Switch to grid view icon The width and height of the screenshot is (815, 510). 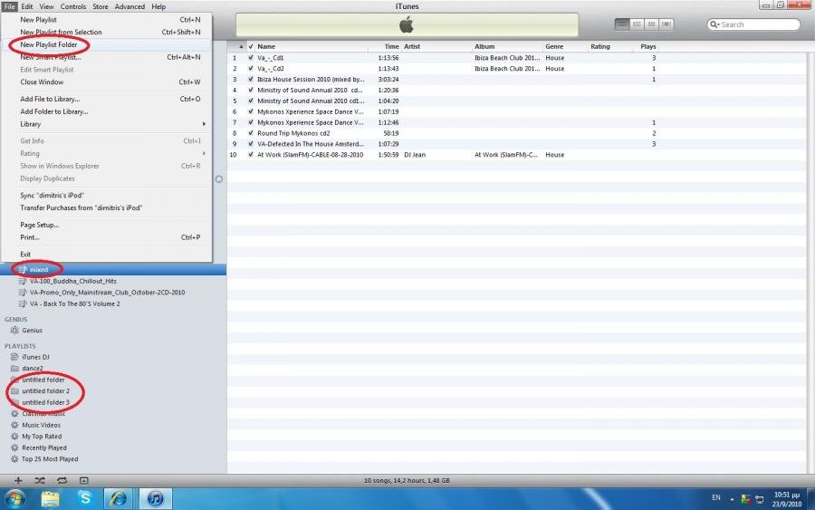click(x=651, y=24)
